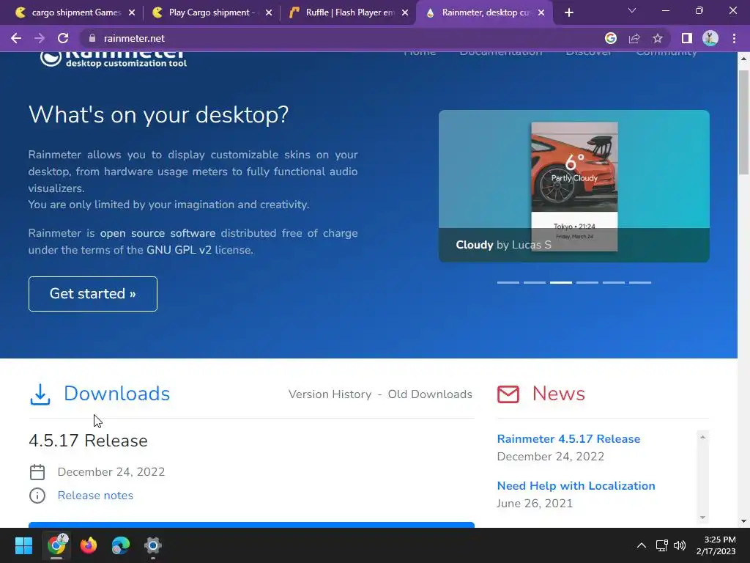This screenshot has width=750, height=563.
Task: Open Settings from the taskbar gear icon
Action: [152, 545]
